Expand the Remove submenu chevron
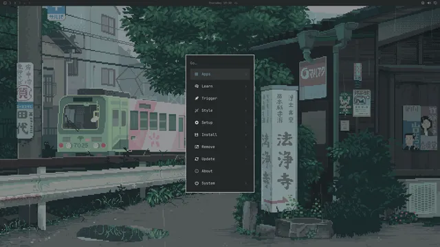Viewport: 440px width, 247px height. pos(246,147)
